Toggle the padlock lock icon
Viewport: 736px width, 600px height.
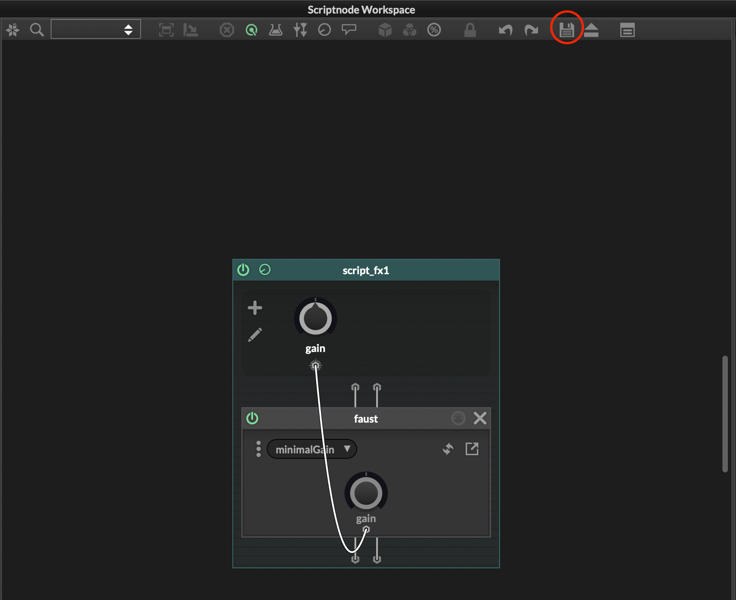[470, 30]
